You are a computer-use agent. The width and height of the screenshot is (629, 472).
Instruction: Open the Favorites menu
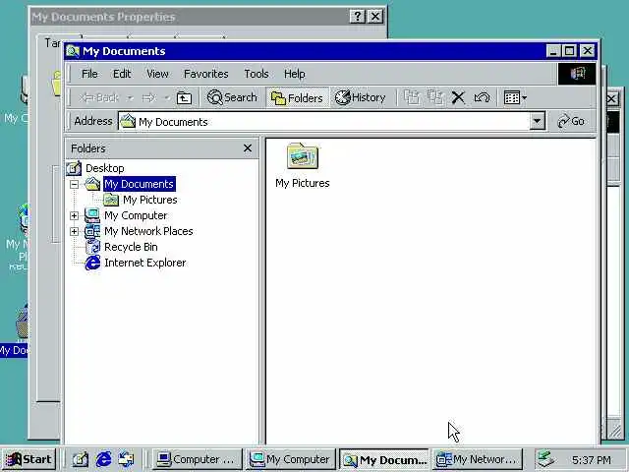(205, 74)
